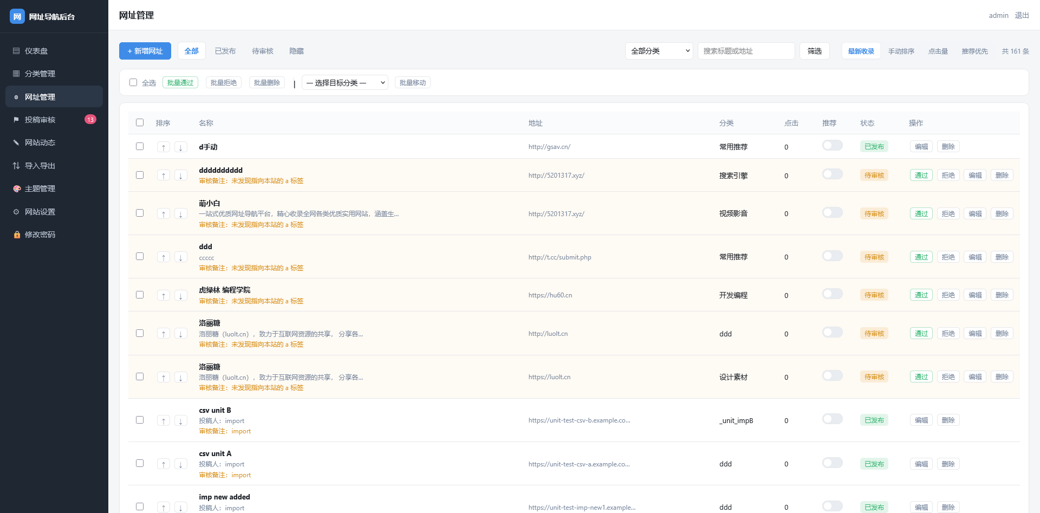Open the http://gsav.cn/ link
Viewport: 1040px width, 513px height.
pyautogui.click(x=549, y=147)
